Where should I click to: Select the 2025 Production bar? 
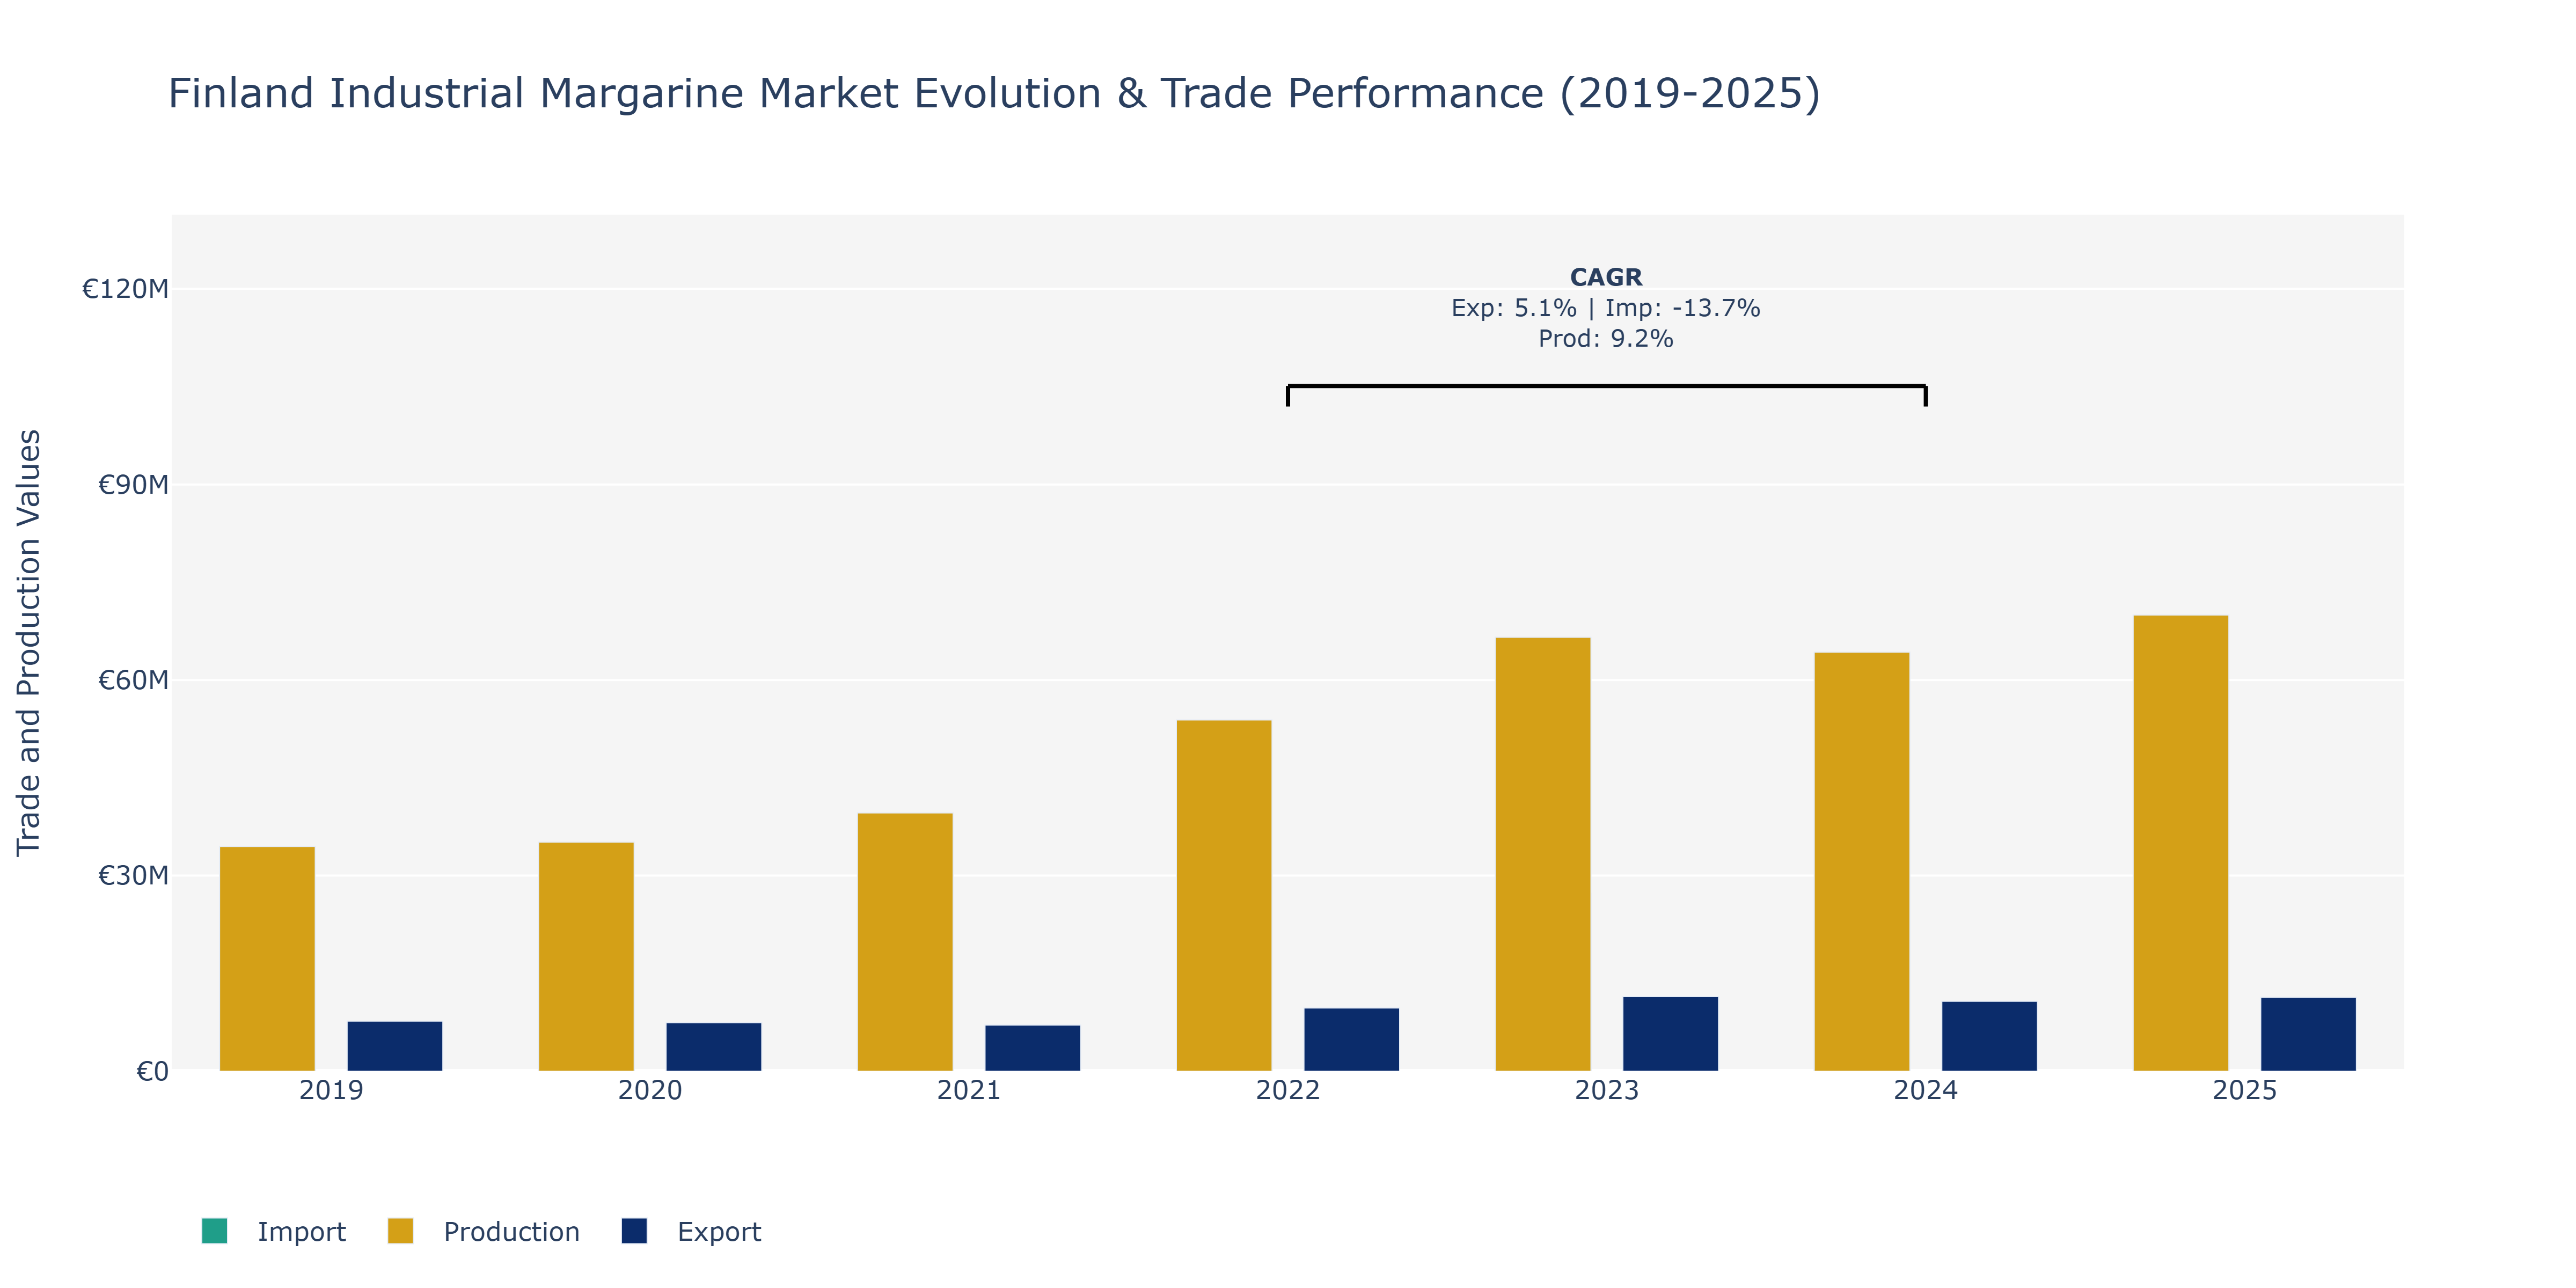tap(2181, 843)
